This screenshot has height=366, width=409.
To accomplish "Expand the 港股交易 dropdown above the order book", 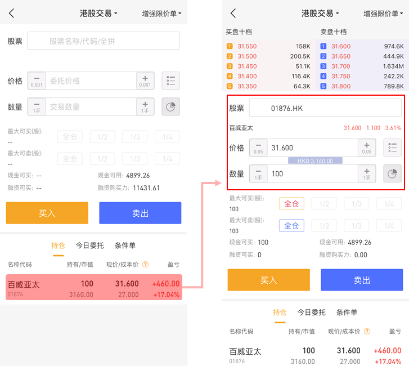I will [321, 14].
